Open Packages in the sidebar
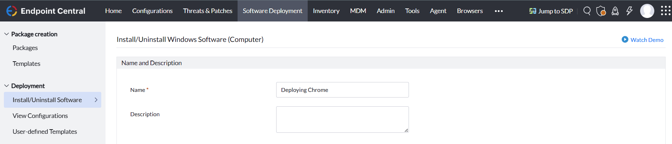The image size is (672, 144). click(25, 48)
